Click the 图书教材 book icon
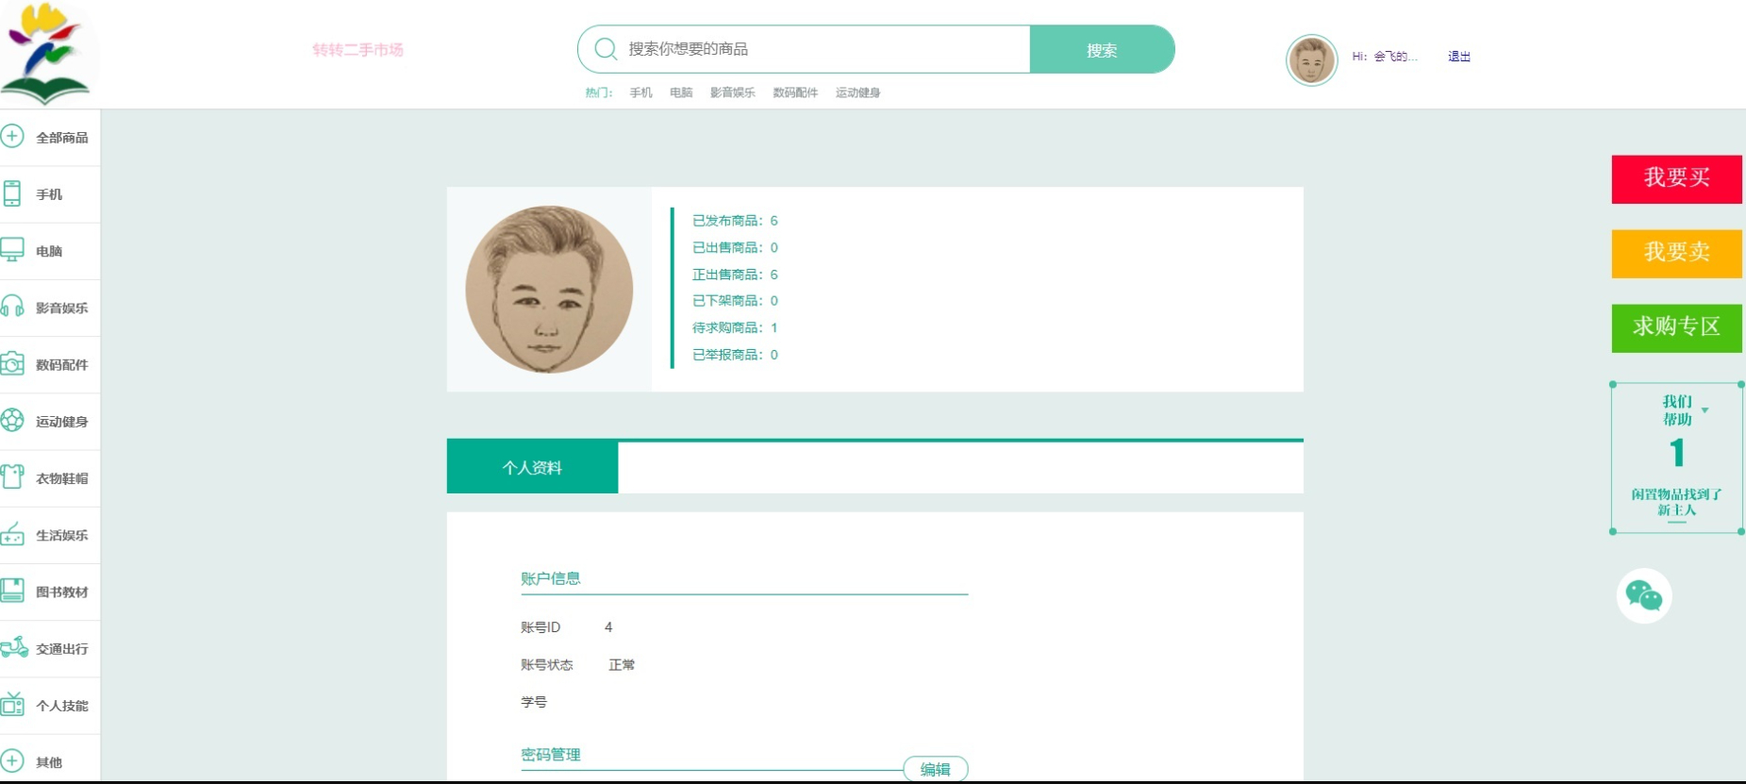The width and height of the screenshot is (1746, 784). 12,592
